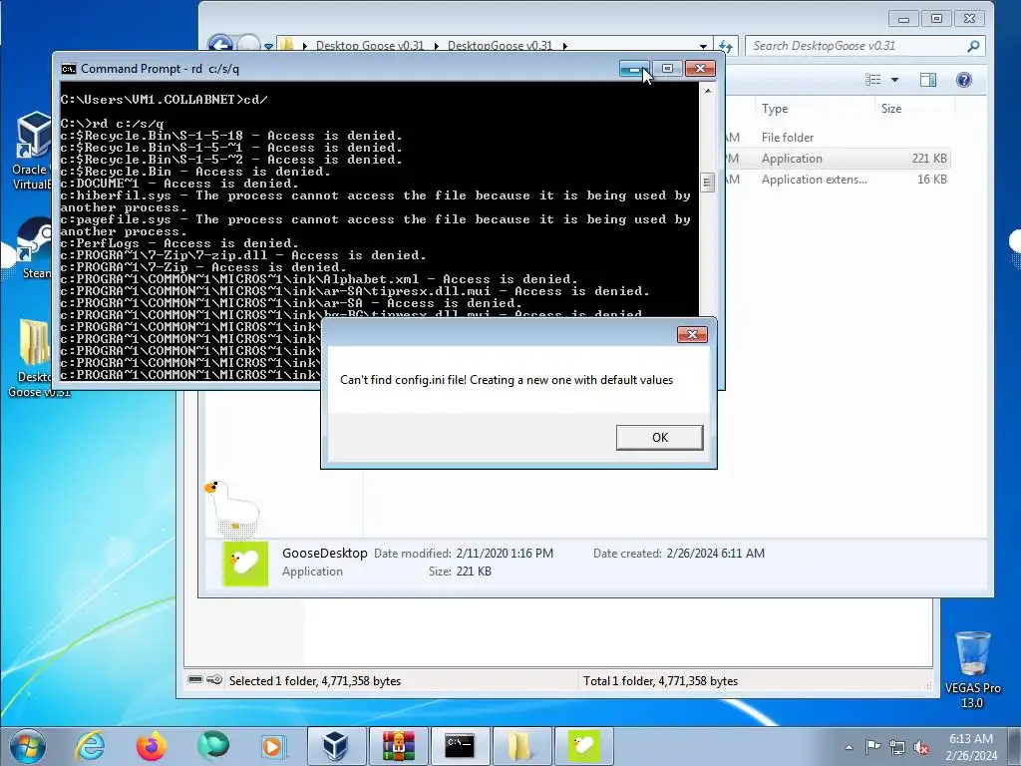This screenshot has width=1021, height=766.
Task: Click the GooseDesktop application details icon
Action: pyautogui.click(x=245, y=564)
